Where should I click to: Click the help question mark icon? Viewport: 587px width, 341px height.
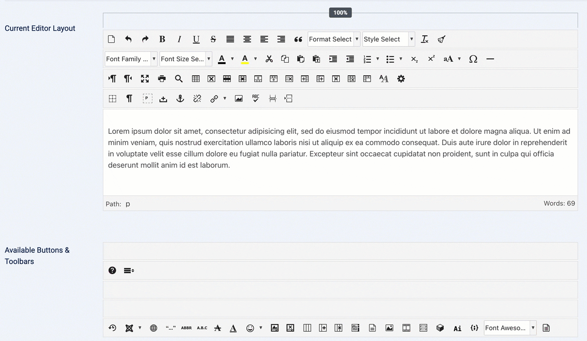(112, 270)
